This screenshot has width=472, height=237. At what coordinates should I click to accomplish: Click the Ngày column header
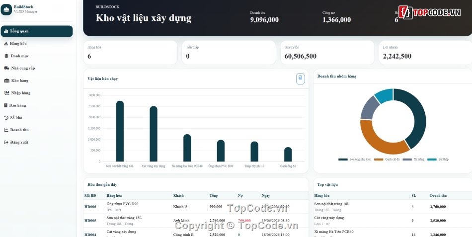[266, 195]
